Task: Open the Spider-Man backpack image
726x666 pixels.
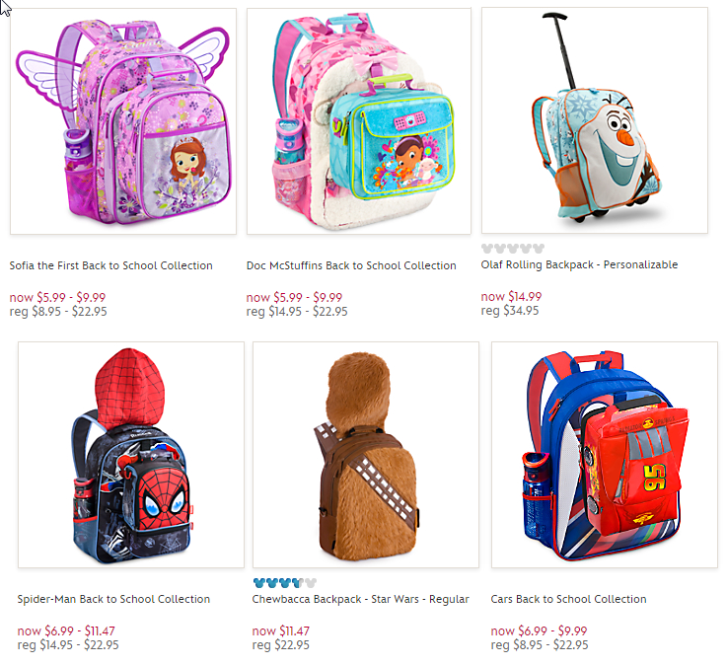Action: pyautogui.click(x=131, y=455)
